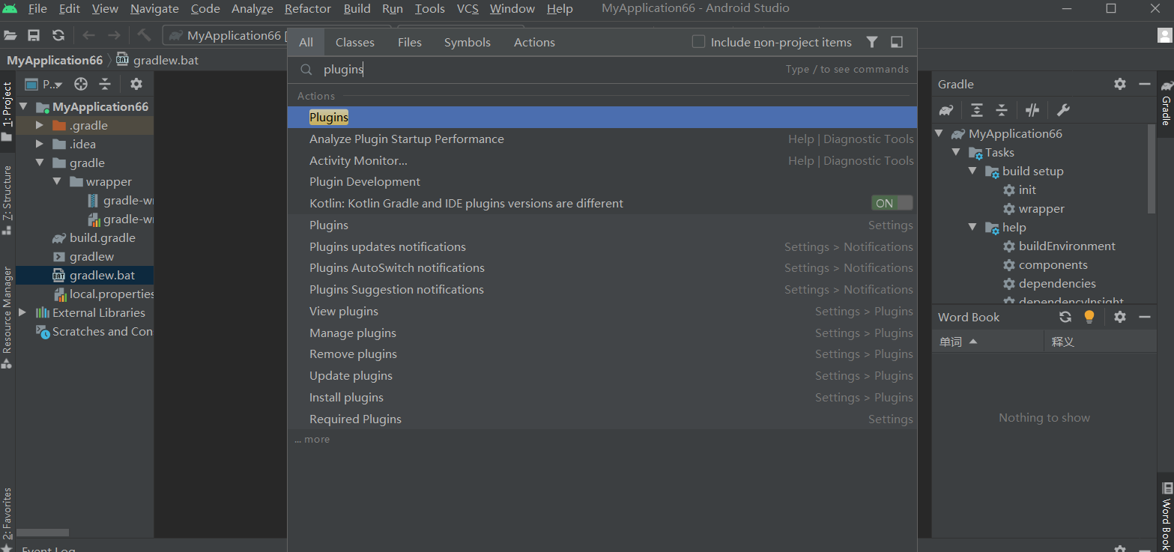Image resolution: width=1174 pixels, height=552 pixels.
Task: Click the Save All toolbar icon
Action: [34, 35]
